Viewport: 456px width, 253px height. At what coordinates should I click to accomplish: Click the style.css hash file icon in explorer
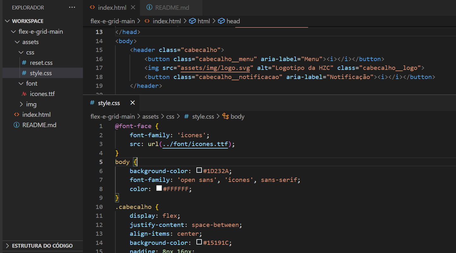tap(24, 73)
